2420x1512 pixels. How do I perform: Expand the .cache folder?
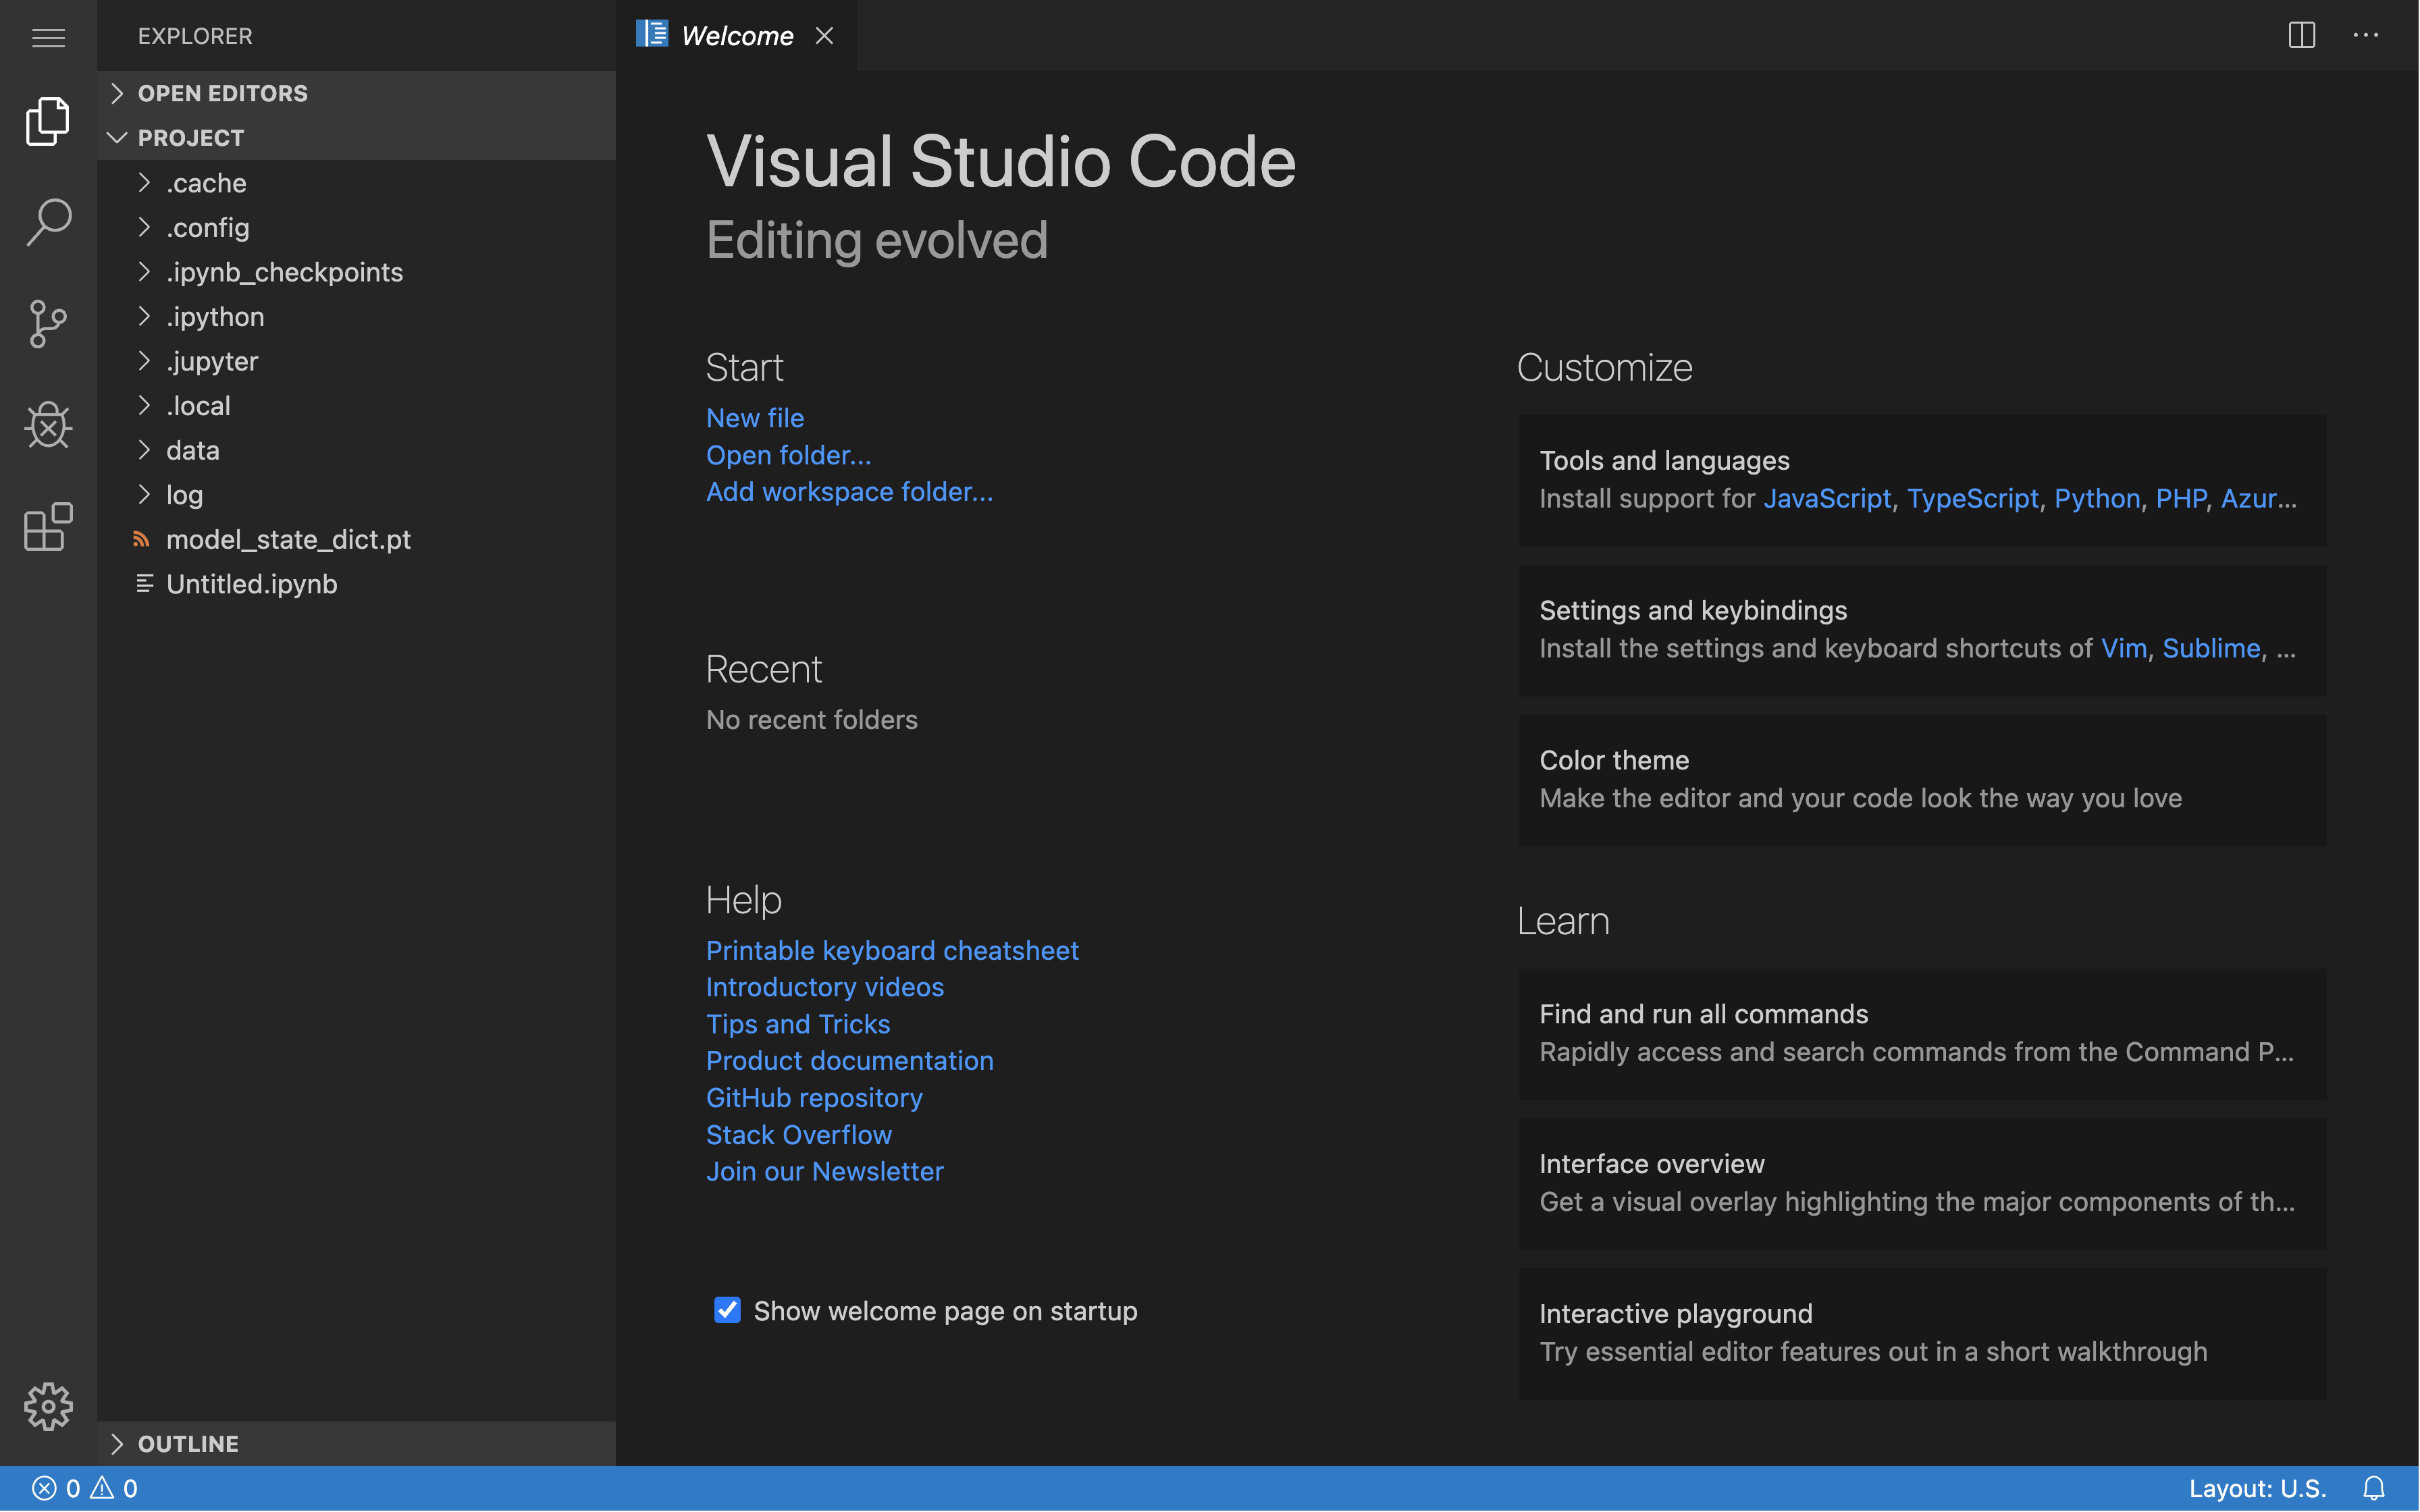tap(356, 183)
